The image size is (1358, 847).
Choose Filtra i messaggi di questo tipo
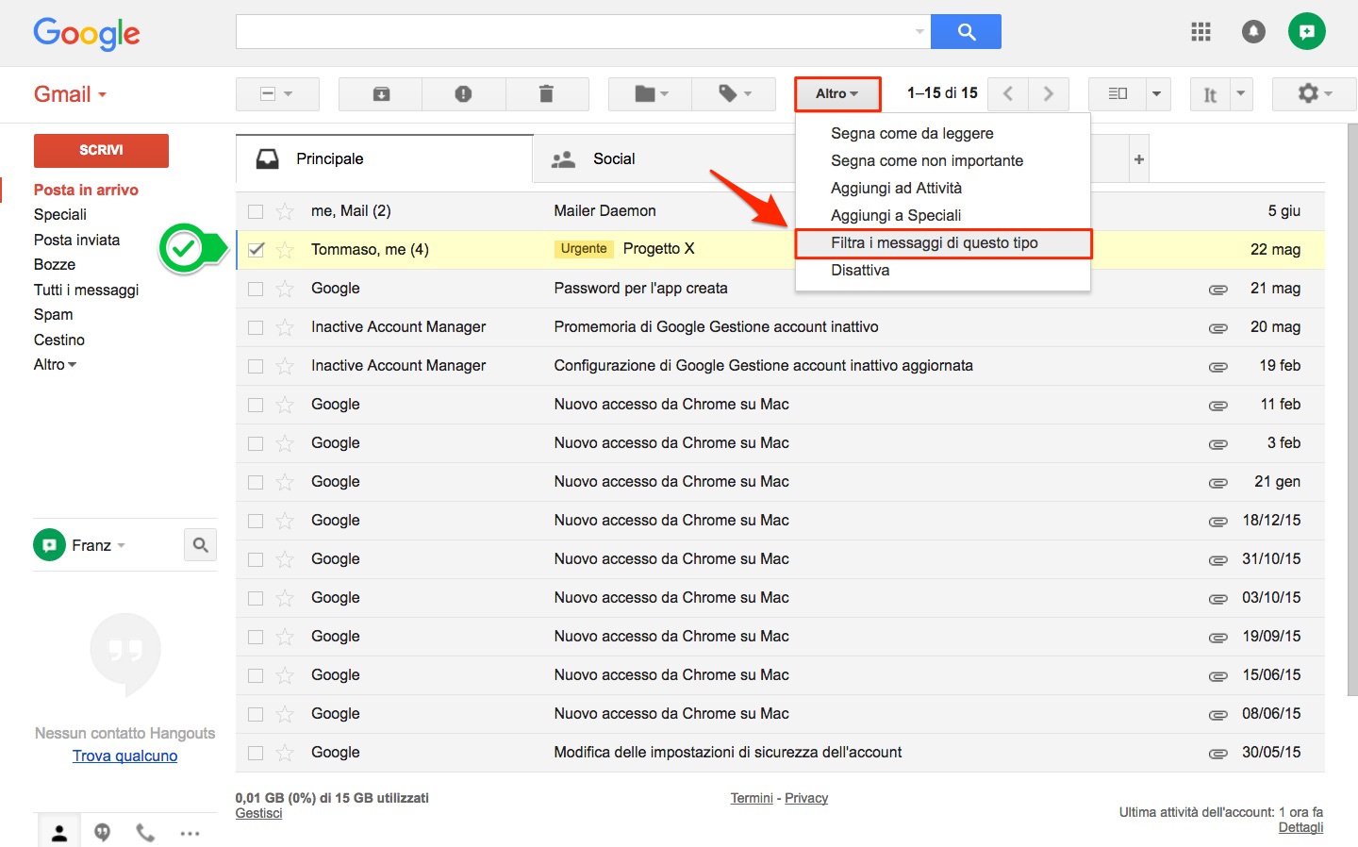coord(943,242)
